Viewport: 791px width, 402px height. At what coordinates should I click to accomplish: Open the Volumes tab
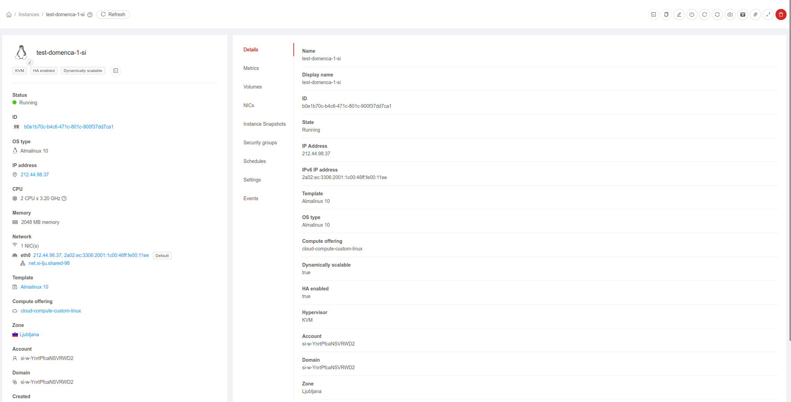tap(252, 87)
